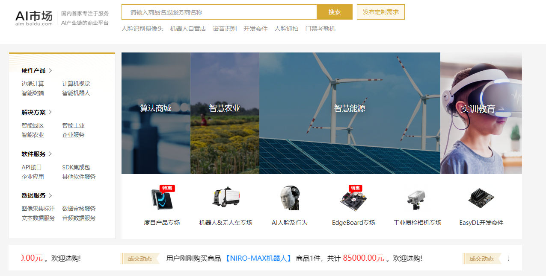Viewport: 546px width, 276px height.
Task: Expand the 软件服务 category chevron
Action: 50,154
